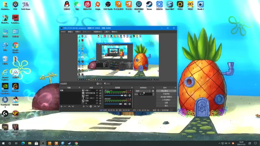Open File Explorer from taskbar
The height and width of the screenshot is (146, 260).
pos(30,143)
